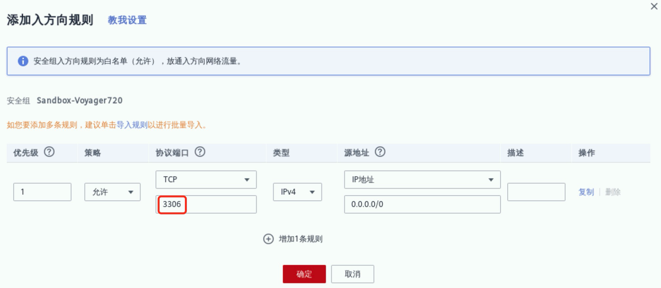Click the 确定 confirm button
Screen dimensions: 661x288
304,274
